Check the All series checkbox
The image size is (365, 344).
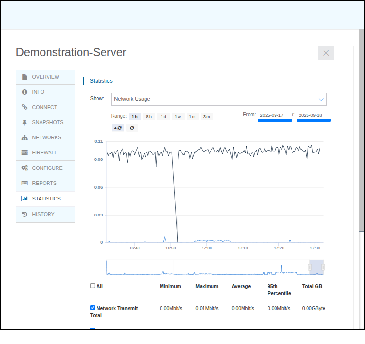[93, 286]
